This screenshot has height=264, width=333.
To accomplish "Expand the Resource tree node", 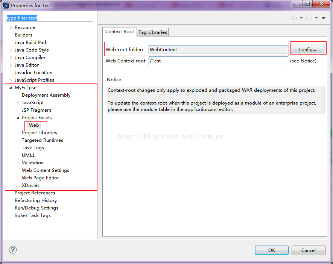I will 11,27.
